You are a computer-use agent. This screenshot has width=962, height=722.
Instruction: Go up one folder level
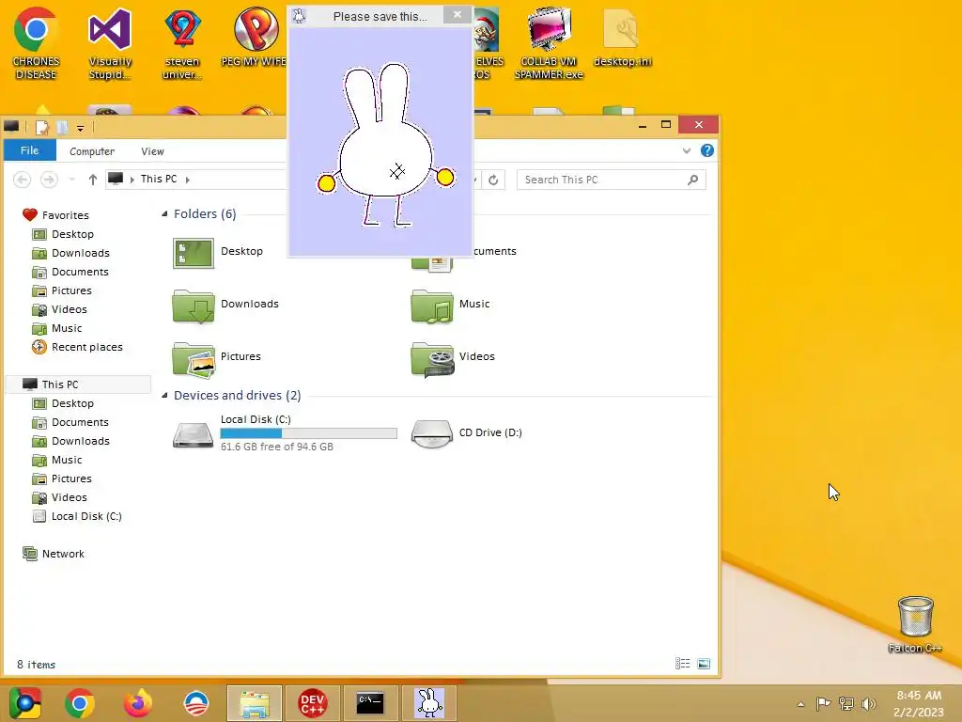(93, 180)
